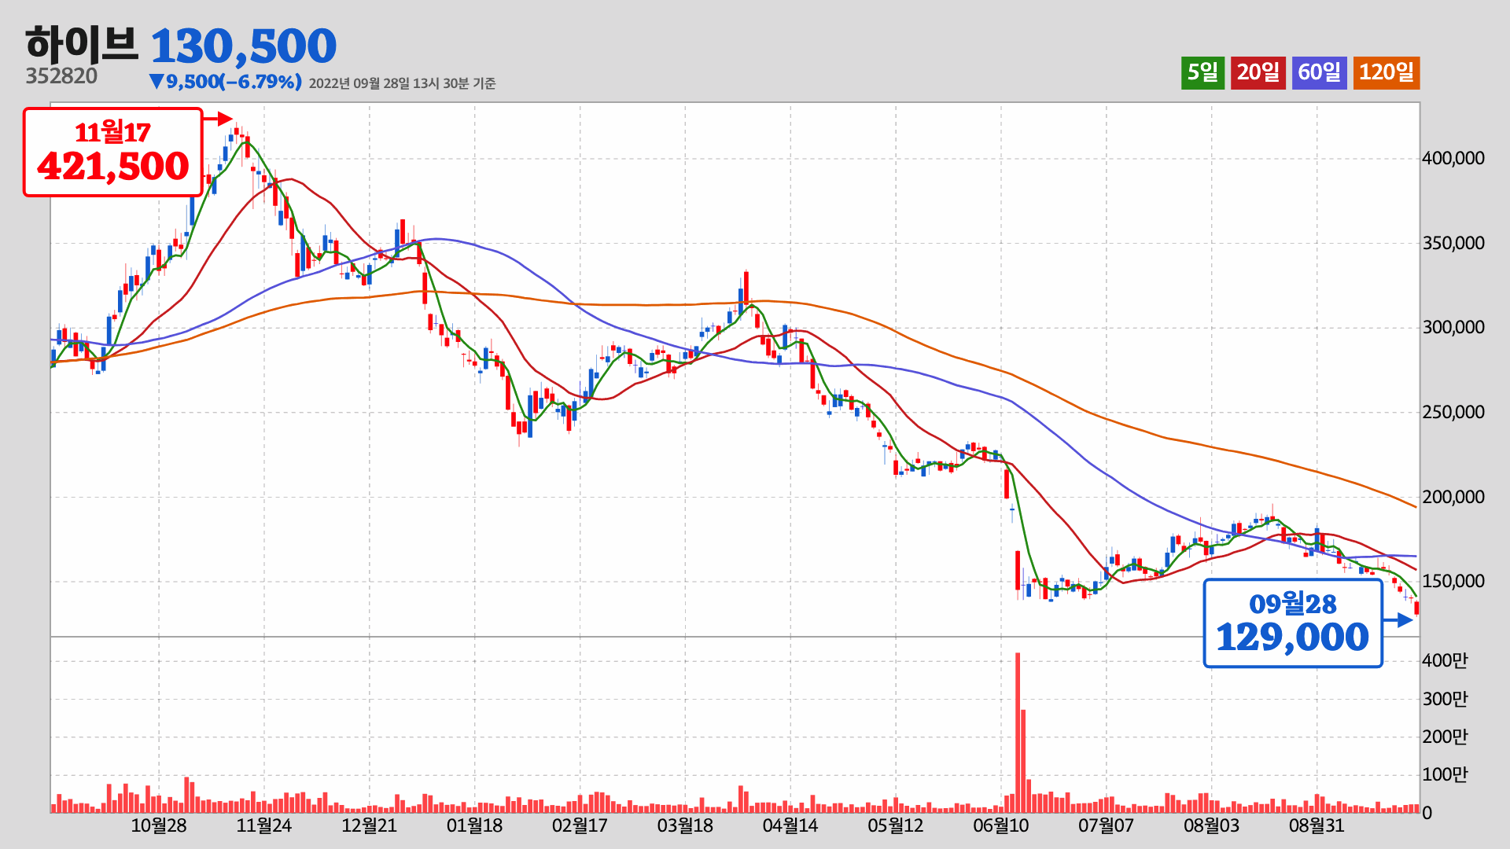Click the stock code 352820
The width and height of the screenshot is (1510, 849).
(x=61, y=76)
